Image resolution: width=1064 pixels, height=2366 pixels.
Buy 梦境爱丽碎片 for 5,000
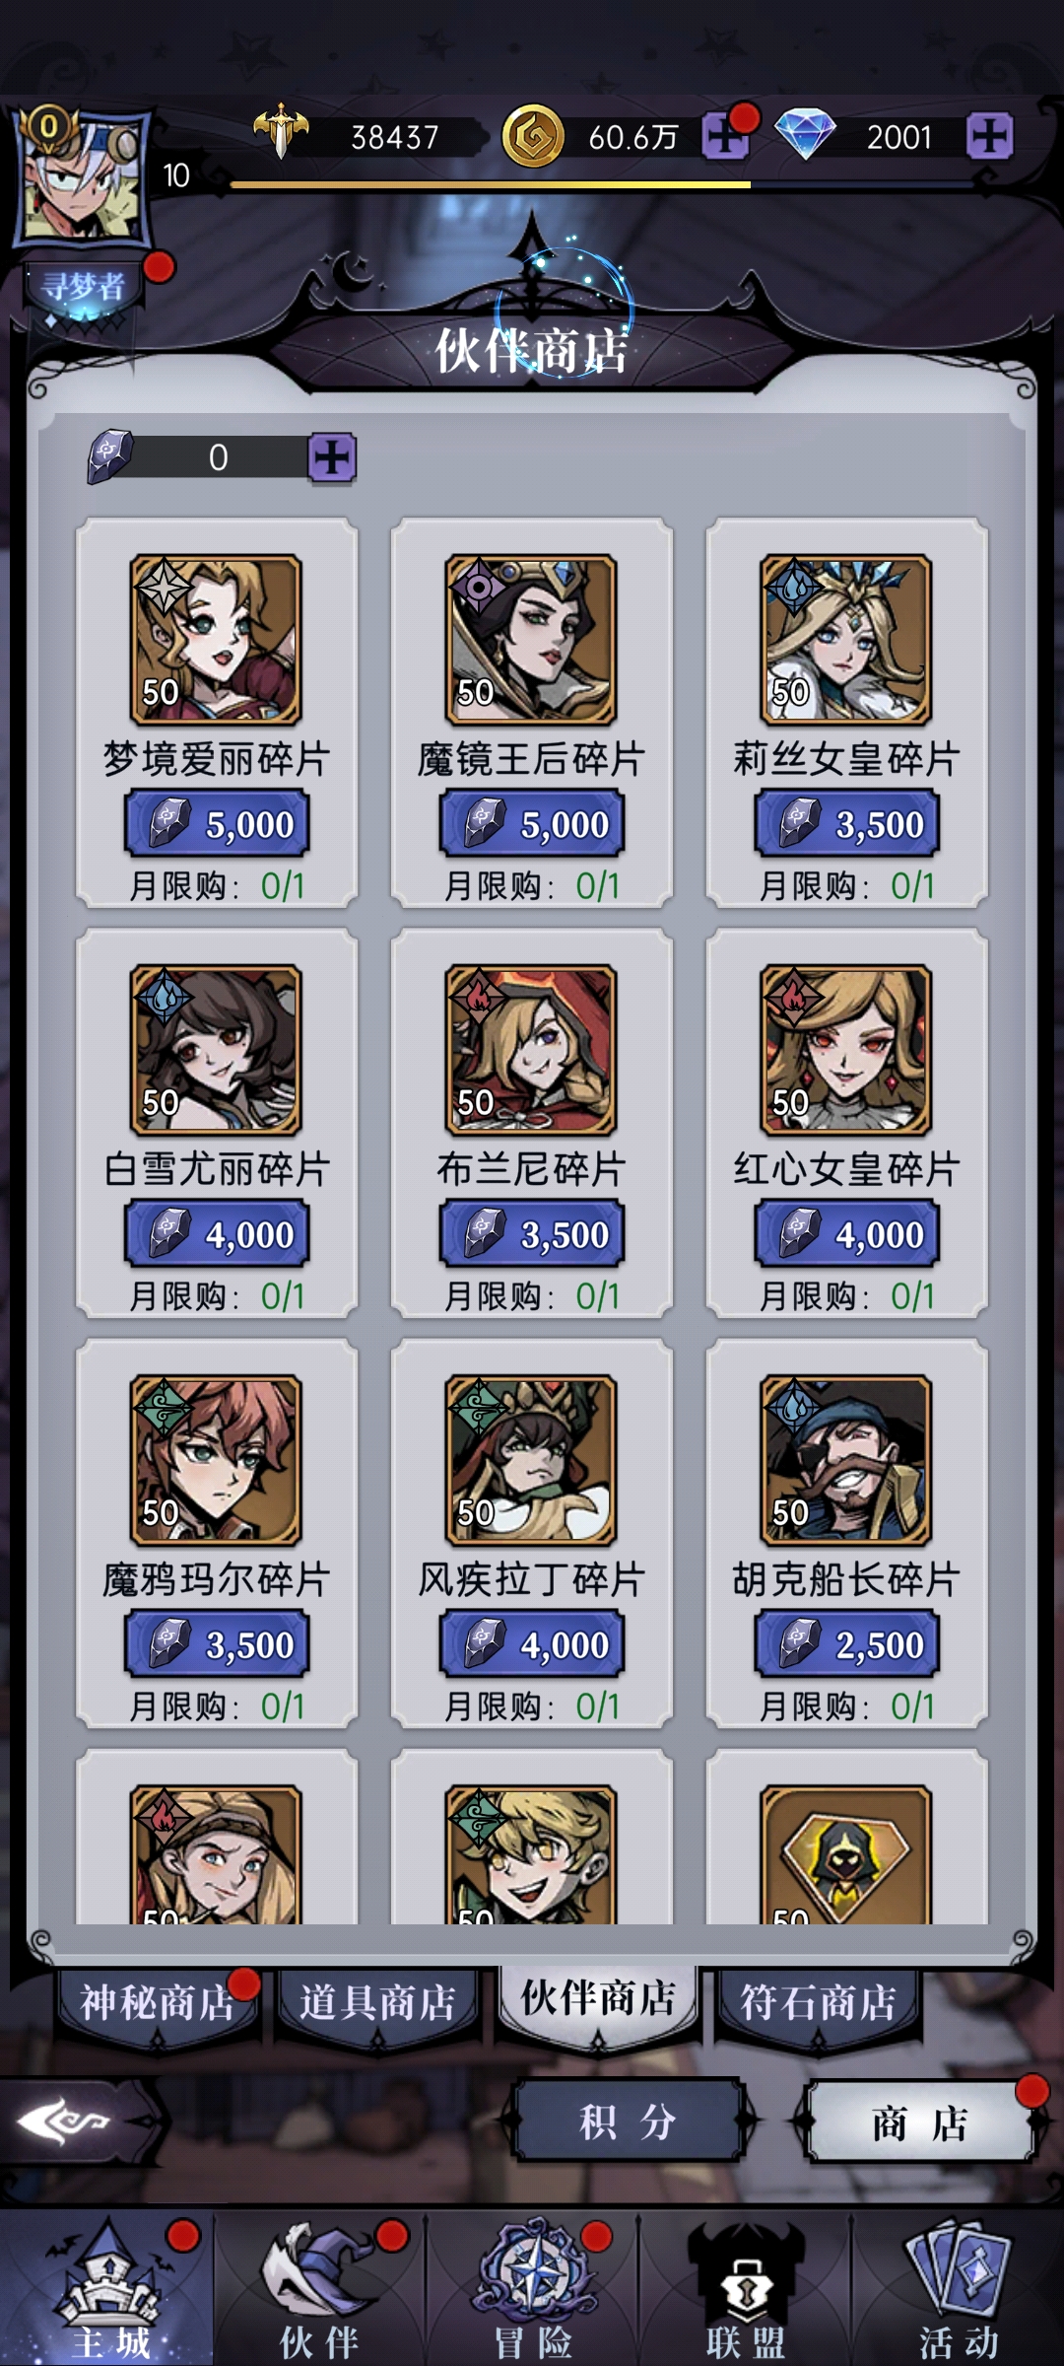(217, 824)
